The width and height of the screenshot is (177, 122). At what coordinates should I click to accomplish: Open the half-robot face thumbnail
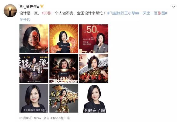coord(34,39)
